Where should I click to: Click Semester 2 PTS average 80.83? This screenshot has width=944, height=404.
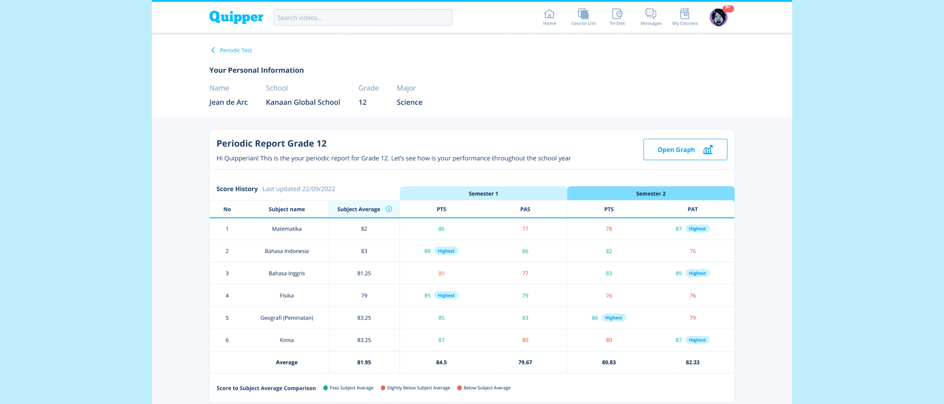(x=609, y=362)
